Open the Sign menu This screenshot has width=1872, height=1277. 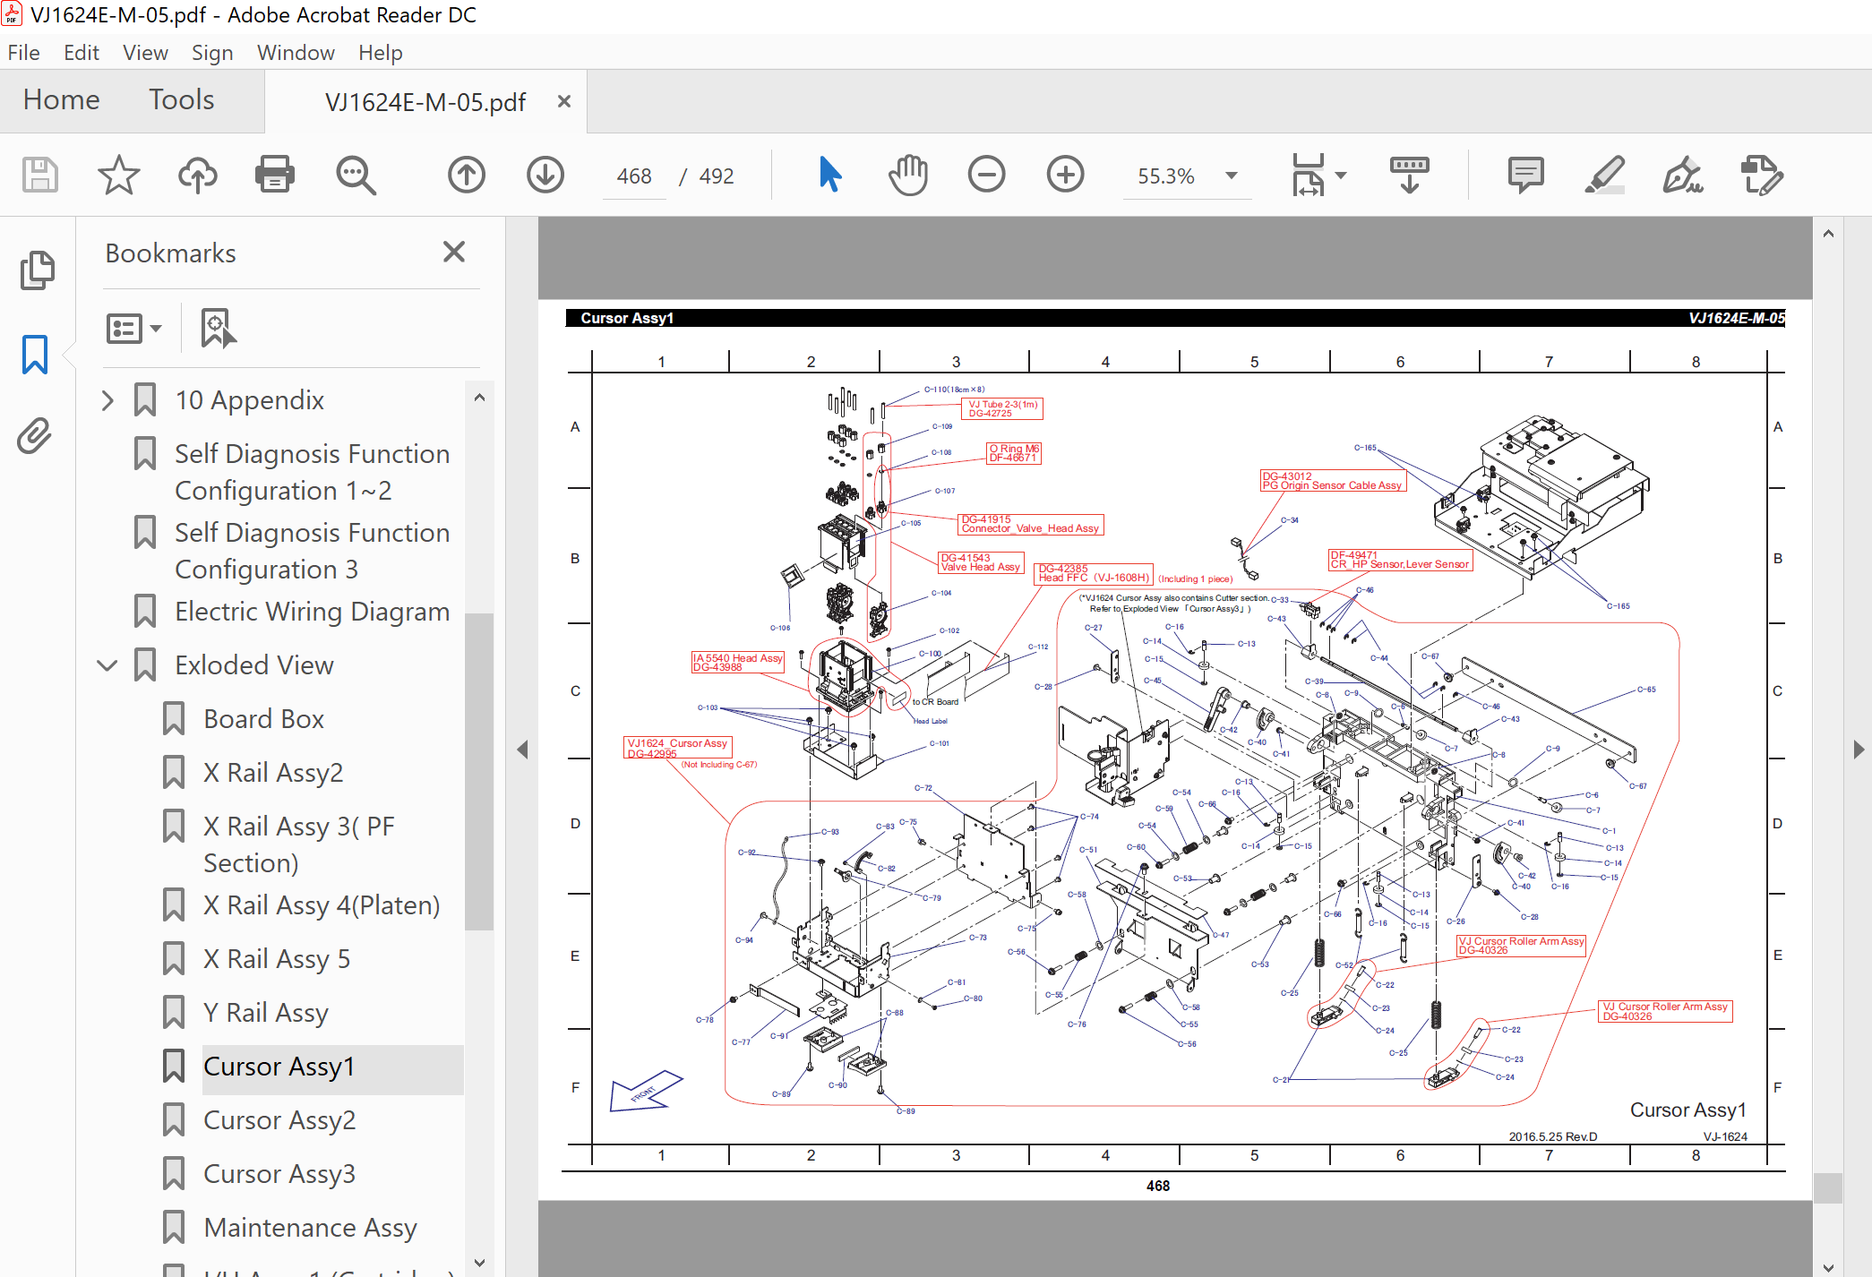coord(212,53)
